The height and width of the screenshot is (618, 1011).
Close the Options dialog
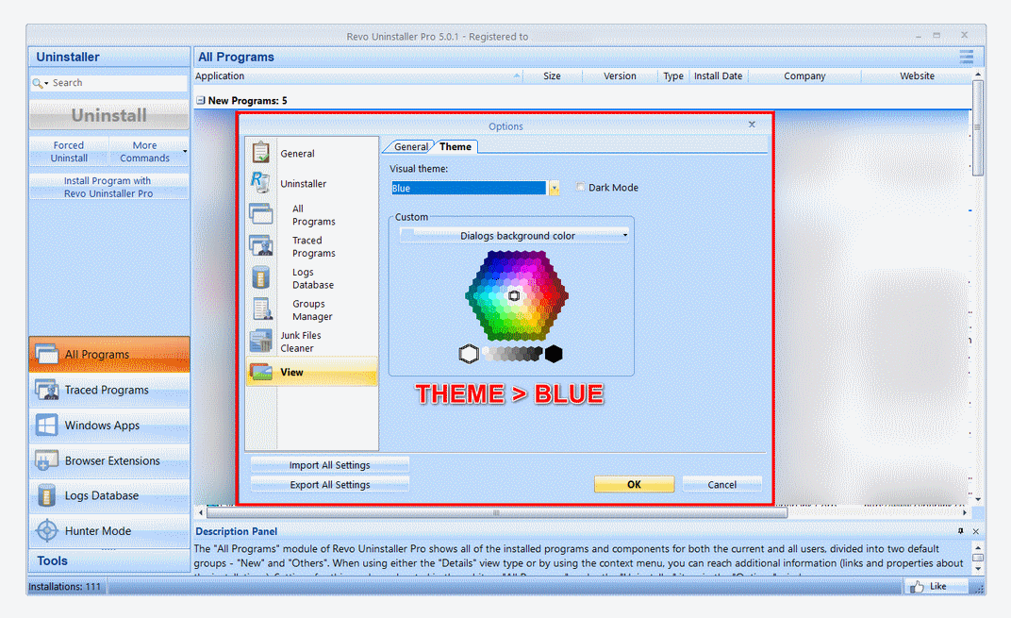pos(752,125)
